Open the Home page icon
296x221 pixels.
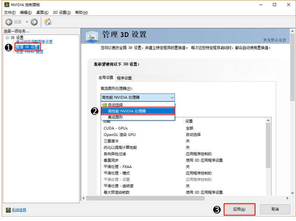click(48, 22)
